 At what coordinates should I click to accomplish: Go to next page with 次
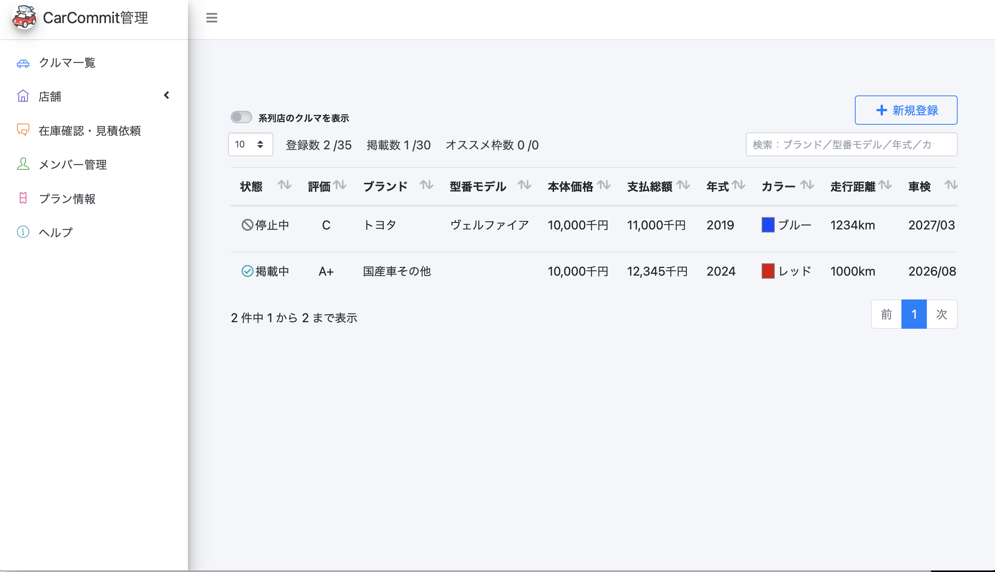click(x=941, y=314)
